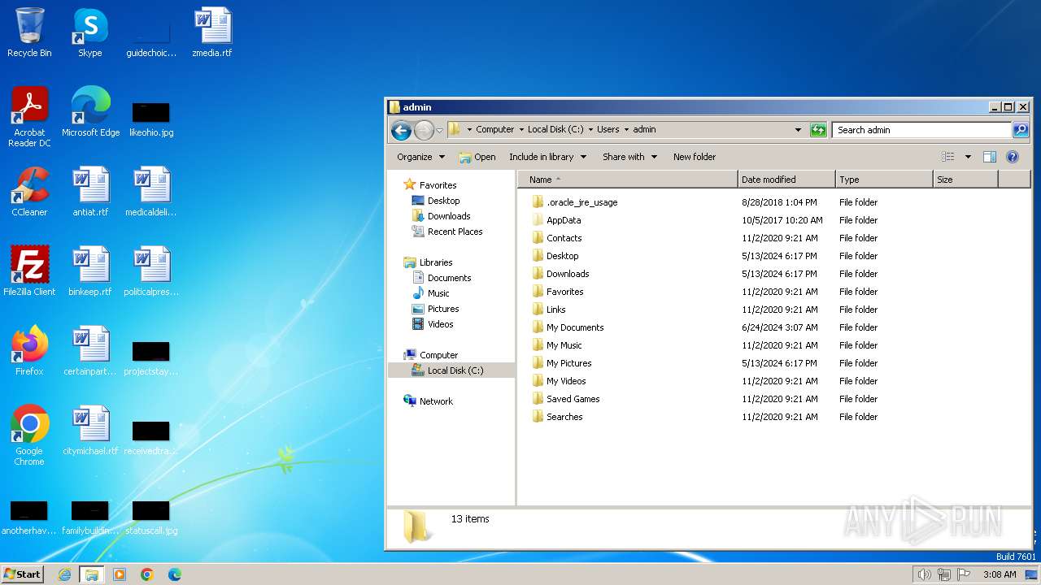Open the Organize dropdown menu
This screenshot has width=1041, height=585.
420,157
